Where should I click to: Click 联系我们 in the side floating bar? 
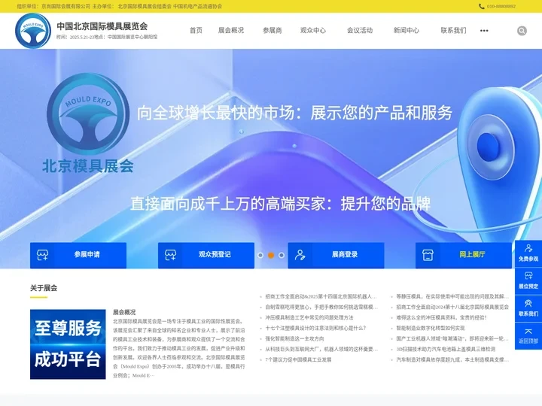pyautogui.click(x=528, y=309)
